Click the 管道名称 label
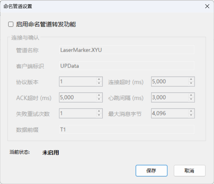The height and width of the screenshot is (184, 214). [x=27, y=50]
